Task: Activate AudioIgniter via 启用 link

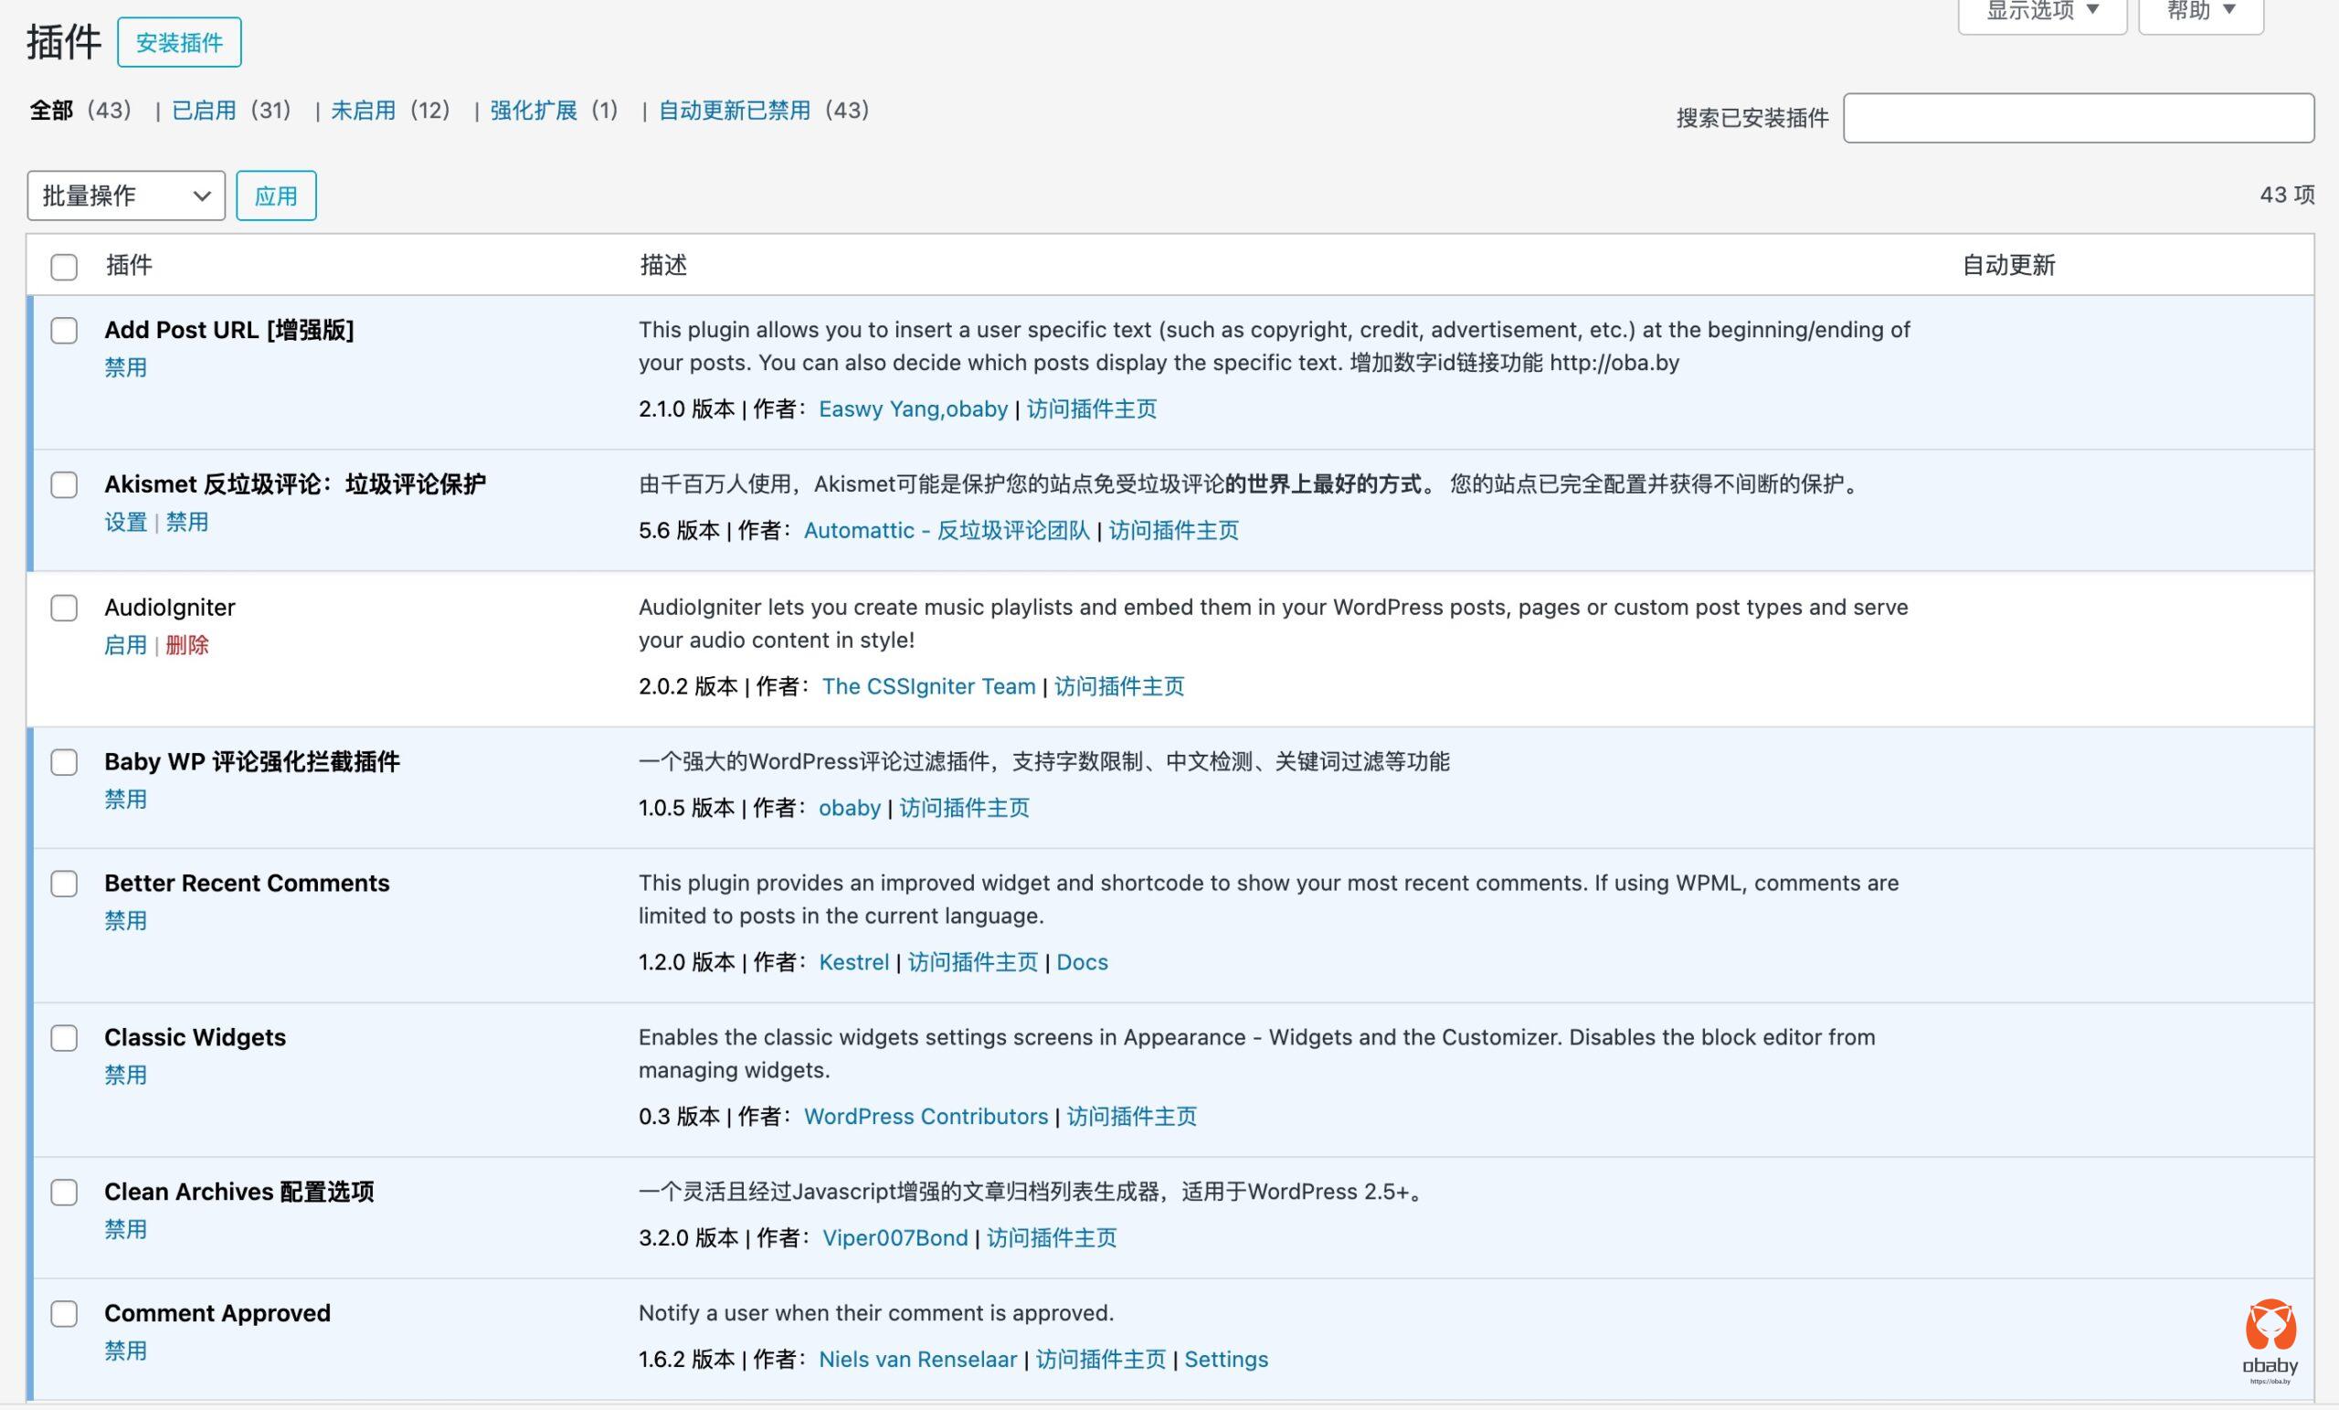Action: coord(125,646)
